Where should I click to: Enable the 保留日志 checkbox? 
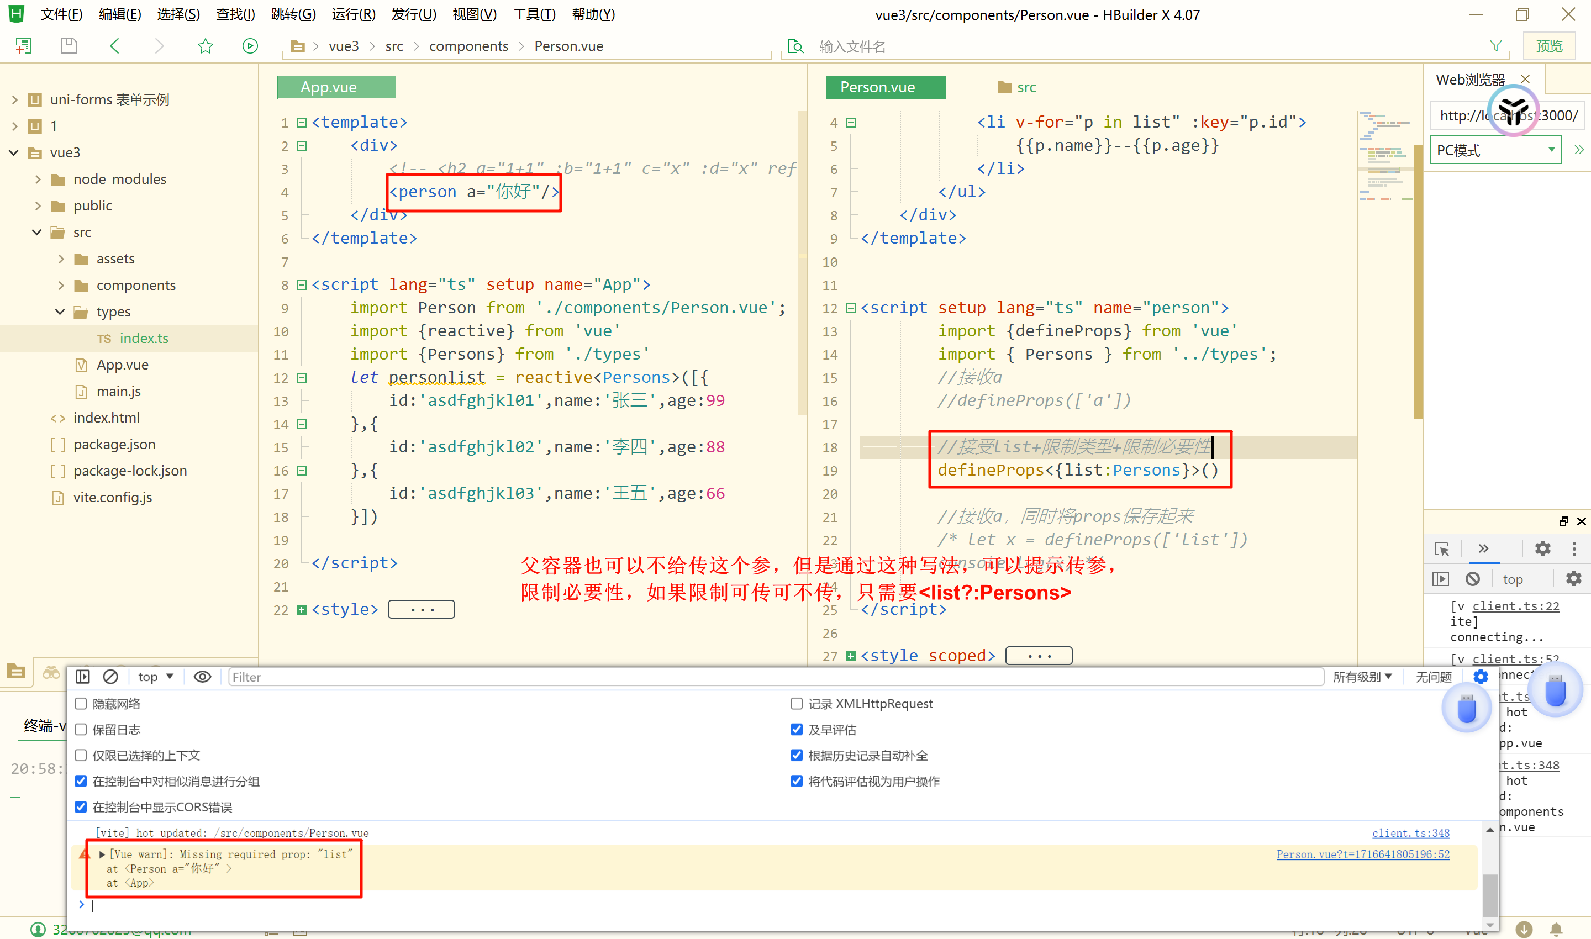point(81,730)
